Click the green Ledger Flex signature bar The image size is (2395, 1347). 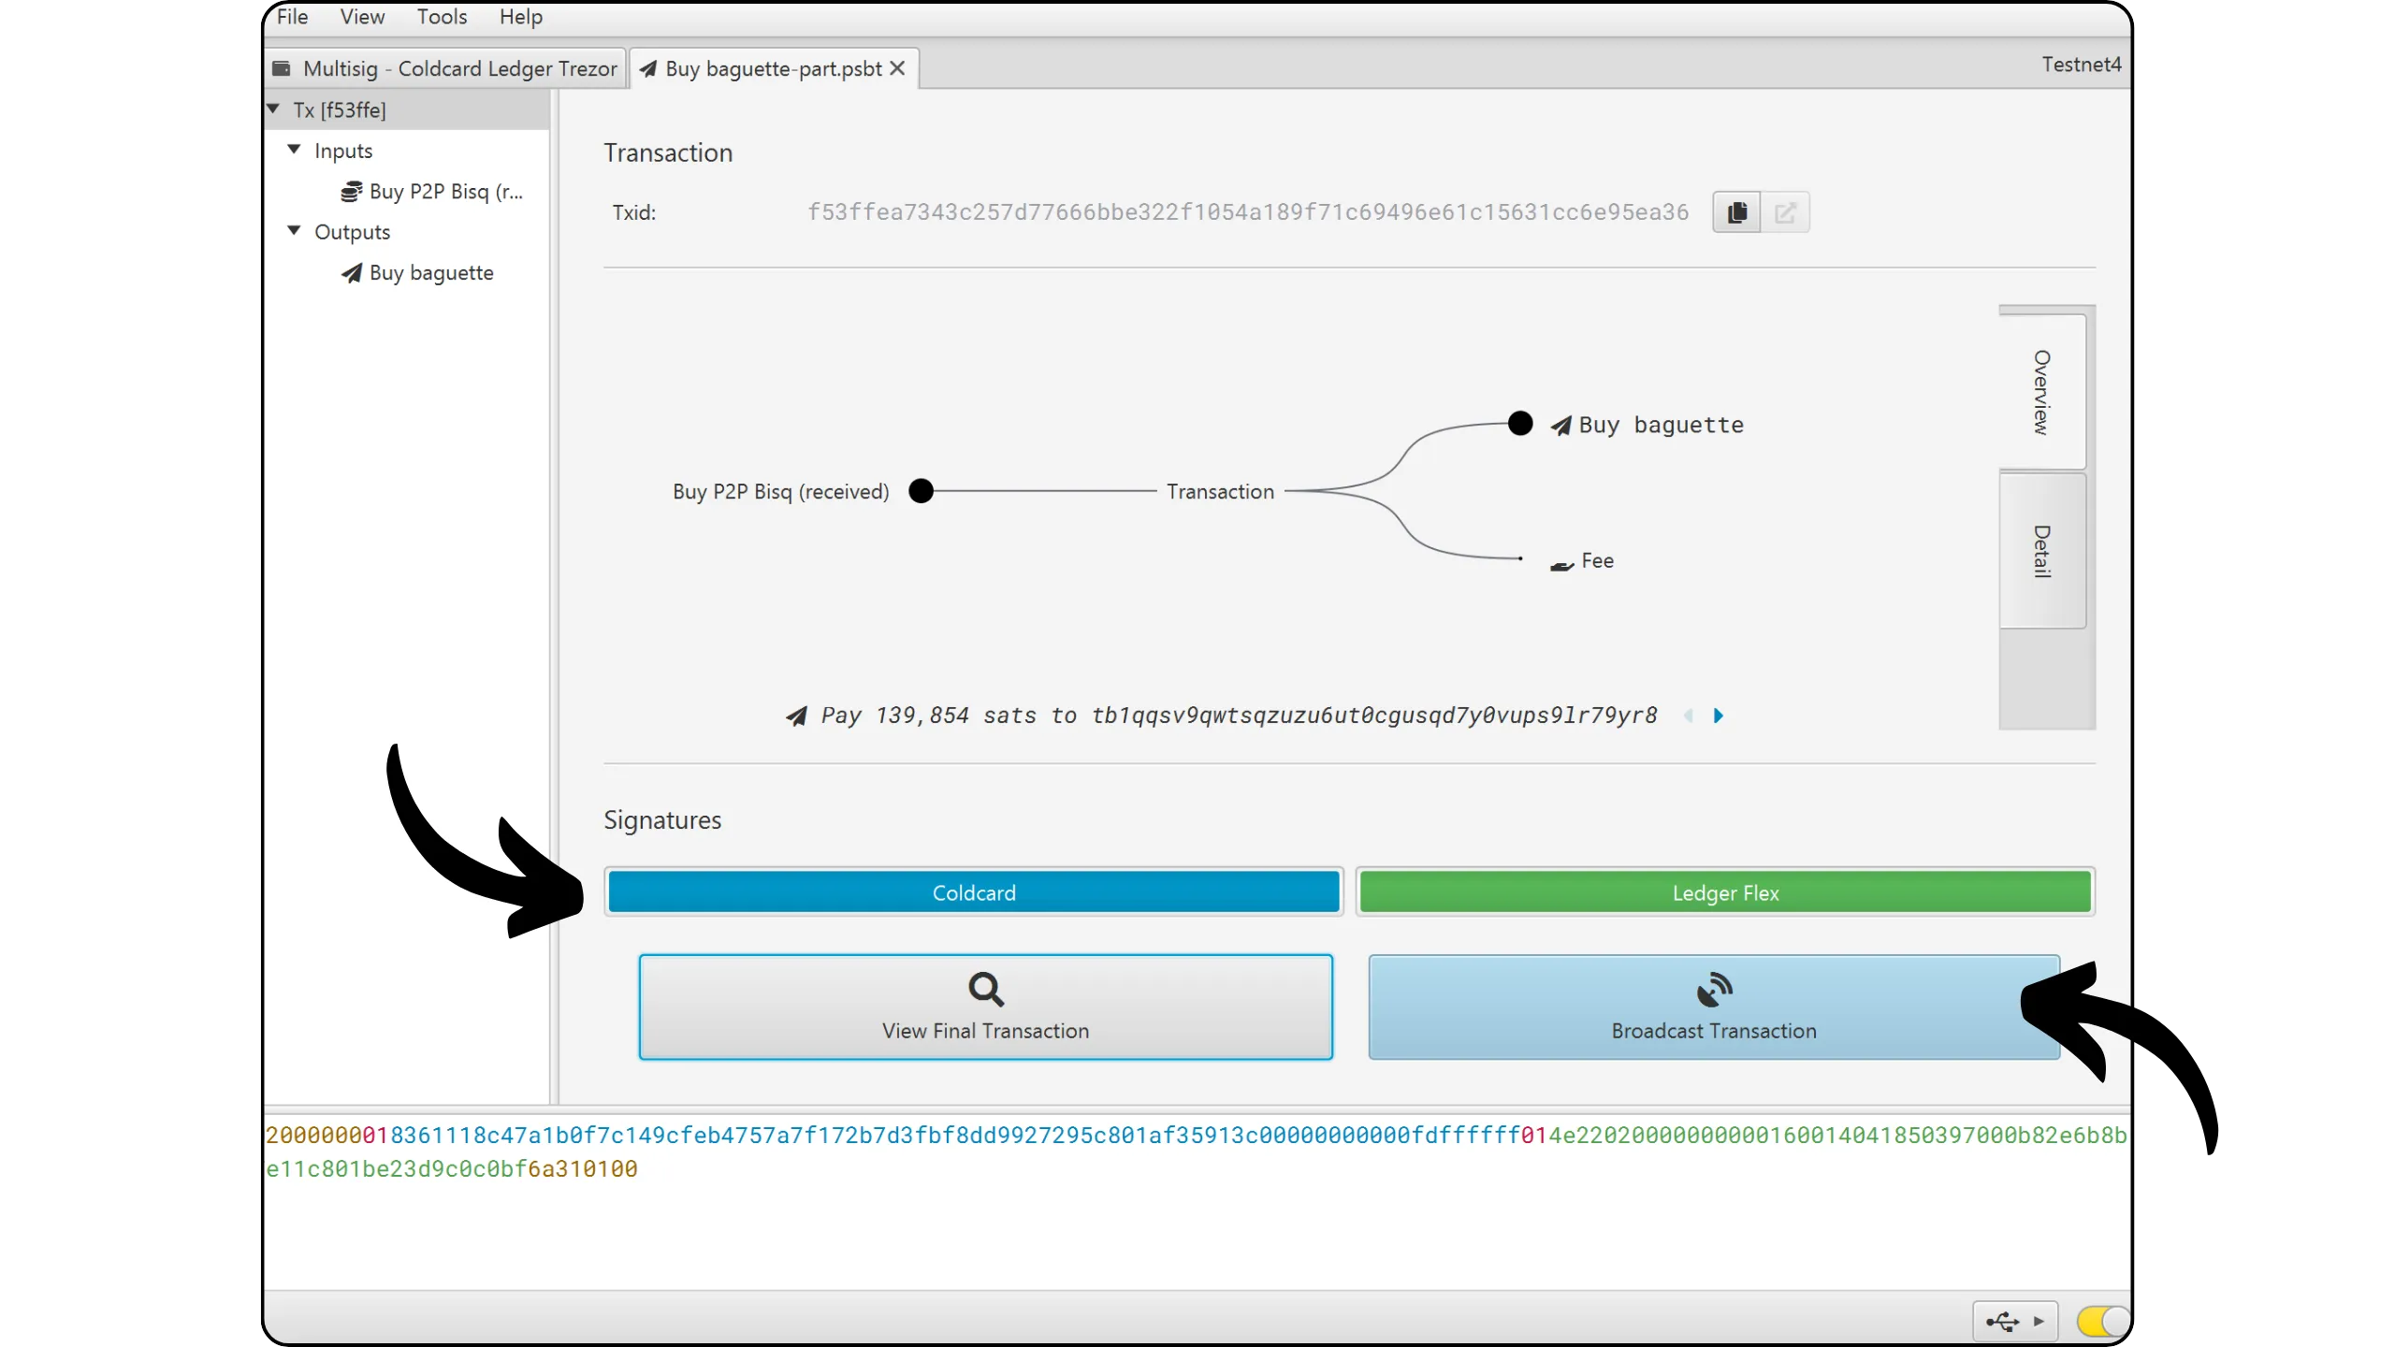point(1724,892)
